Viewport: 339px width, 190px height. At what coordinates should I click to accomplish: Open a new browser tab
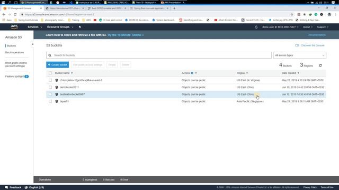point(174,8)
